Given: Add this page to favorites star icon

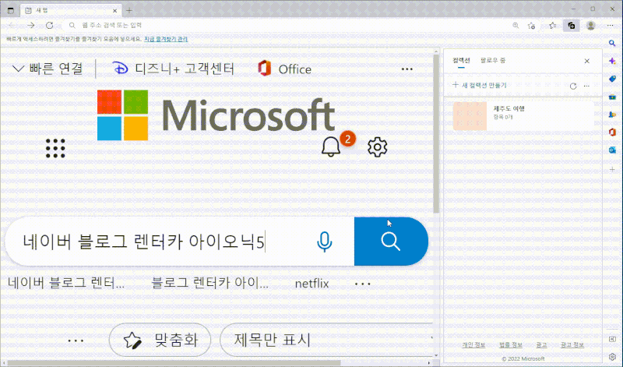Looking at the screenshot, I should (532, 26).
